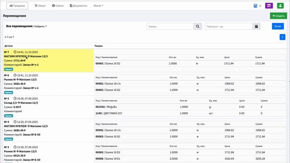
Task: Select transfer № 3 header
Action: tap(6, 147)
